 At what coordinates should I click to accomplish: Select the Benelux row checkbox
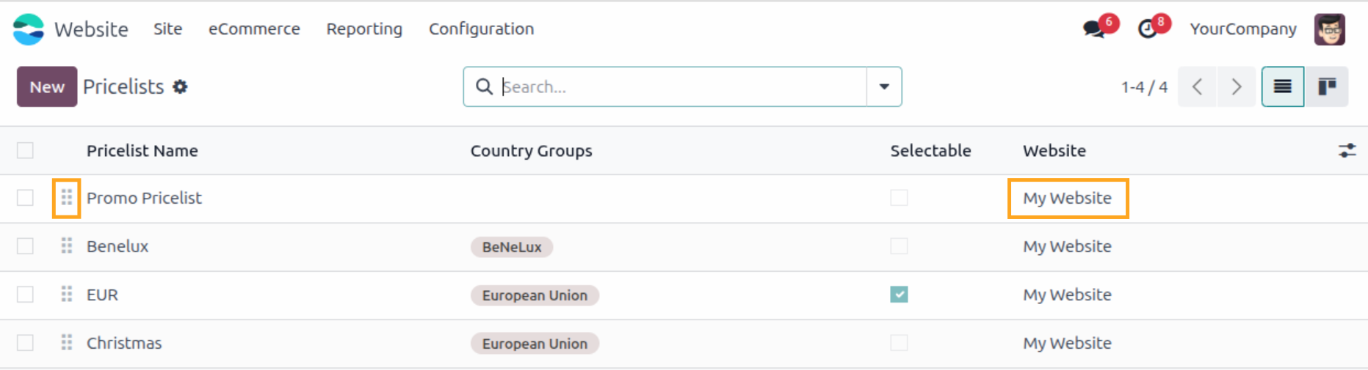click(26, 246)
